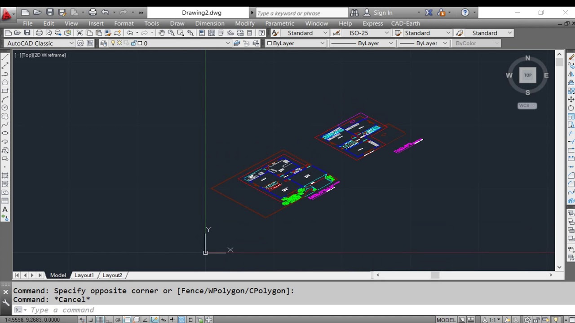Open the CAD-Earth menu
This screenshot has height=323, width=575.
point(406,23)
